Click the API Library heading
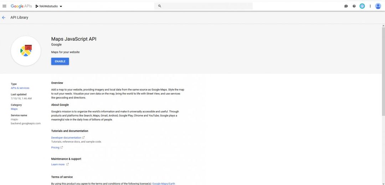This screenshot has height=185, width=385. click(19, 17)
